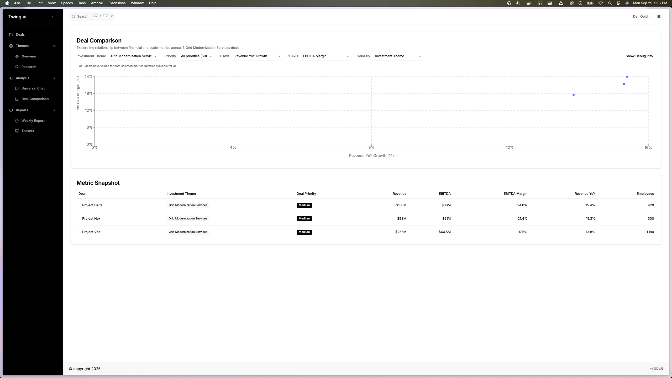Open the Weekly Report
Viewport: 672px width, 378px height.
(33, 120)
